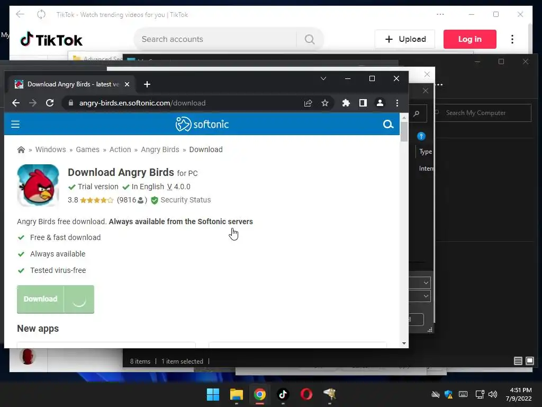Click TikTok Log in button
This screenshot has width=542, height=407.
pos(470,39)
